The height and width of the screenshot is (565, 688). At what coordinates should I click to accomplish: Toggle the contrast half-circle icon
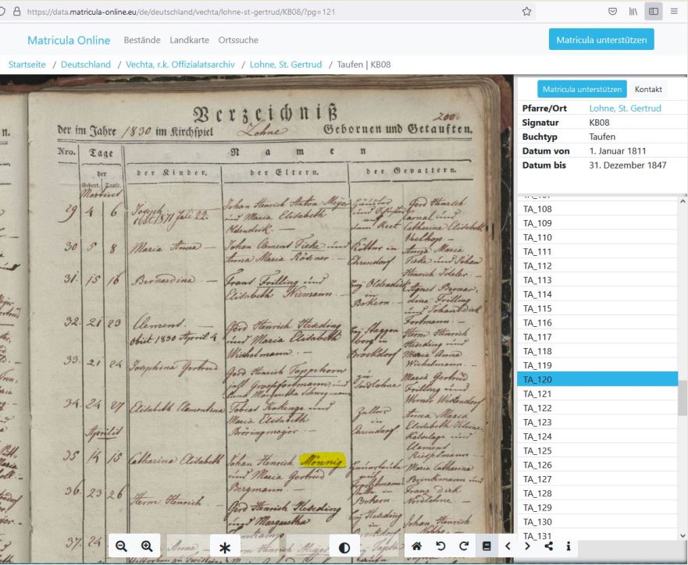coord(344,547)
